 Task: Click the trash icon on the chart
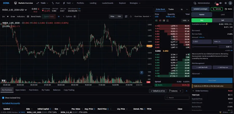142,72
